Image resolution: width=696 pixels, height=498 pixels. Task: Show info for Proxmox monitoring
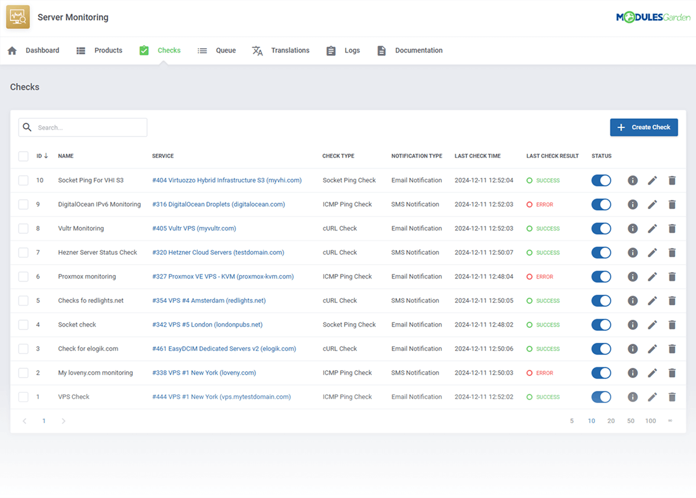tap(633, 277)
